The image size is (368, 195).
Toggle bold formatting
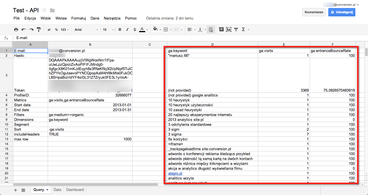tap(120, 30)
